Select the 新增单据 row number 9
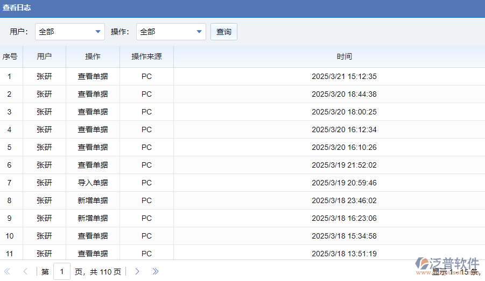The width and height of the screenshot is (485, 281). 93,218
